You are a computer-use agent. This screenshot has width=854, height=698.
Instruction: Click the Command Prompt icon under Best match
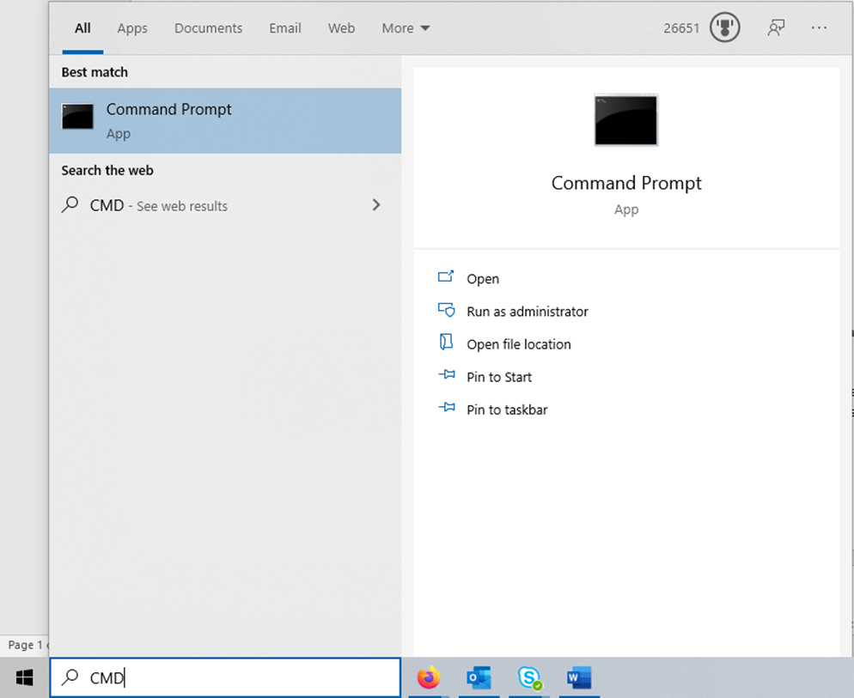(x=77, y=117)
